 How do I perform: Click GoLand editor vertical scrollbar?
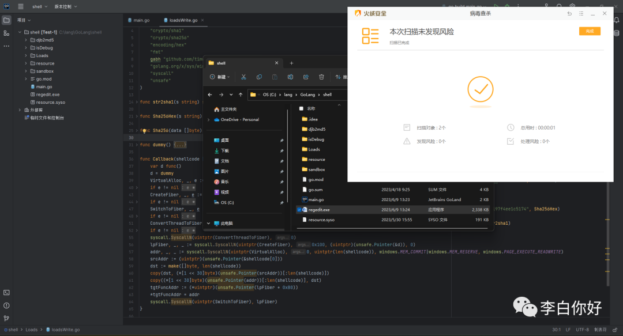coord(607,235)
